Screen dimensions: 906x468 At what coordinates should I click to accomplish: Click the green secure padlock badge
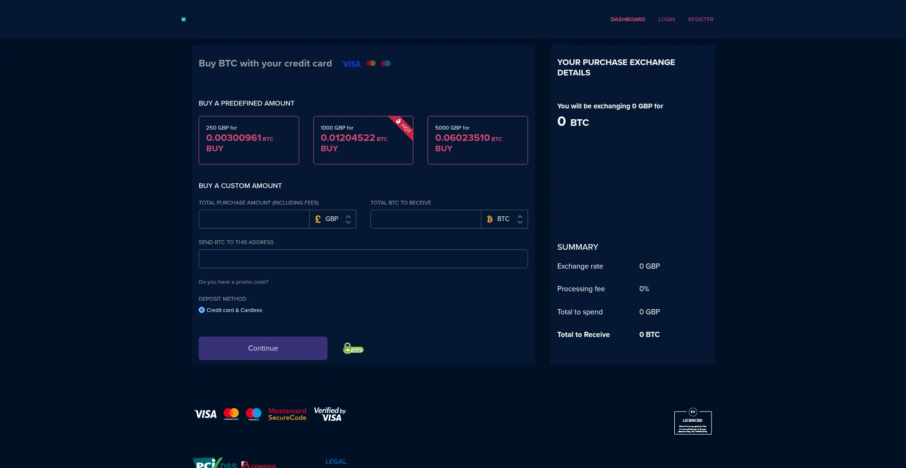click(x=353, y=349)
